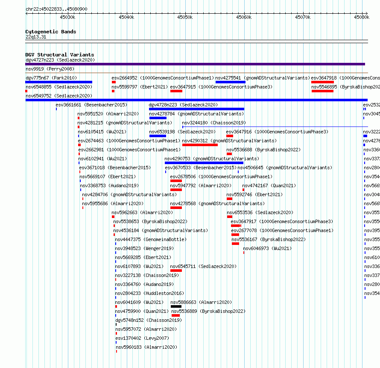This screenshot has width=380, height=368.
Task: Select the 22q13.31 cytogenetic band label
Action: click(36, 37)
